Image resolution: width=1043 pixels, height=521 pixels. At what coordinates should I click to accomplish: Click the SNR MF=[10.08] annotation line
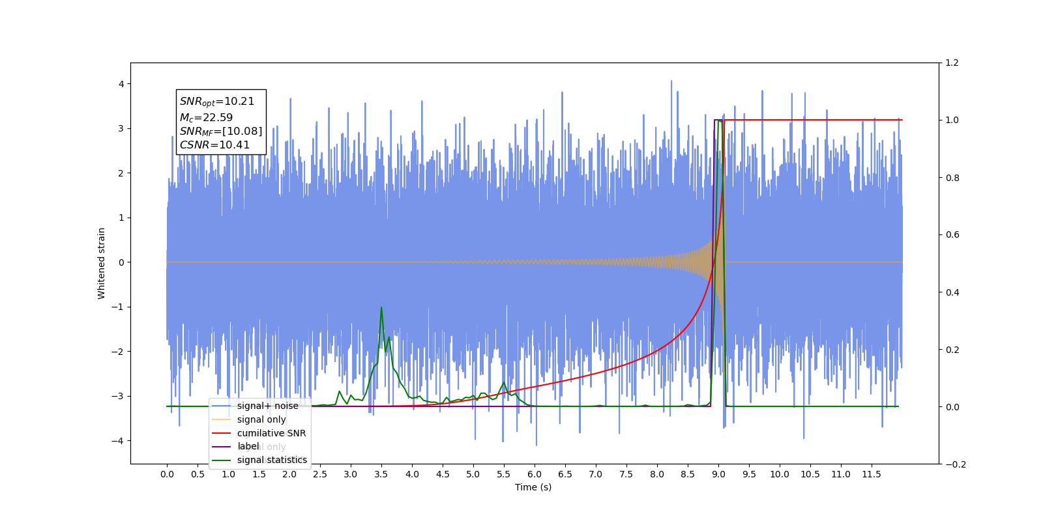(x=221, y=132)
